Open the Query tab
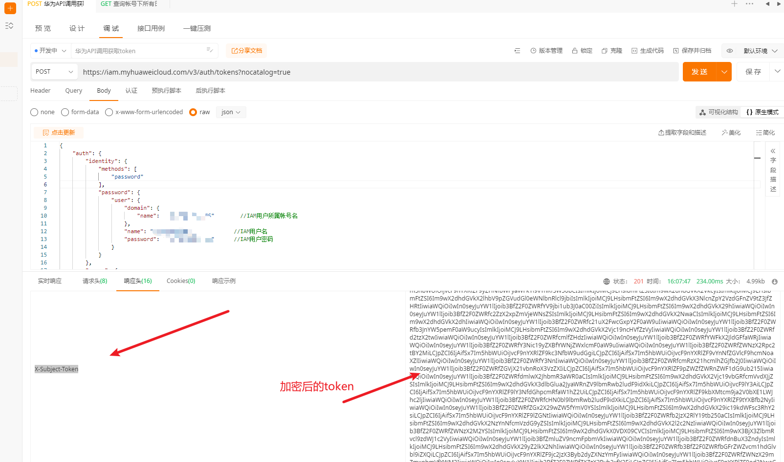Image resolution: width=784 pixels, height=462 pixels. click(74, 91)
